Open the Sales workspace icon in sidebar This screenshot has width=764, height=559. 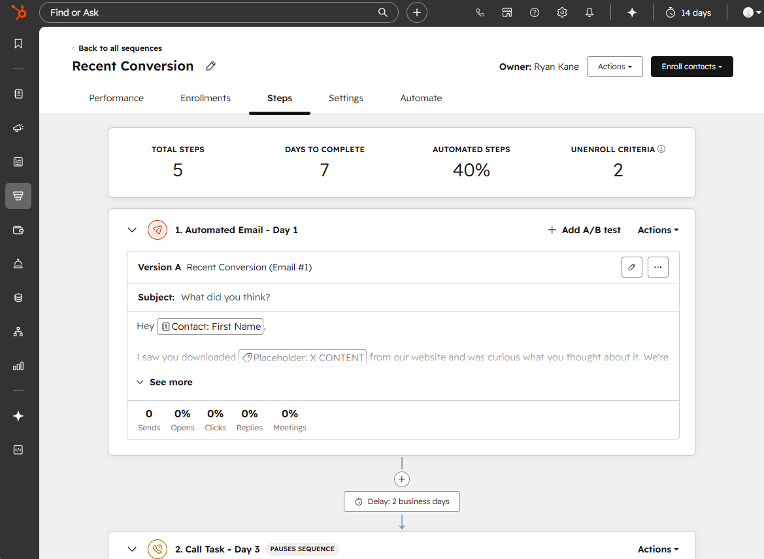pyautogui.click(x=18, y=195)
